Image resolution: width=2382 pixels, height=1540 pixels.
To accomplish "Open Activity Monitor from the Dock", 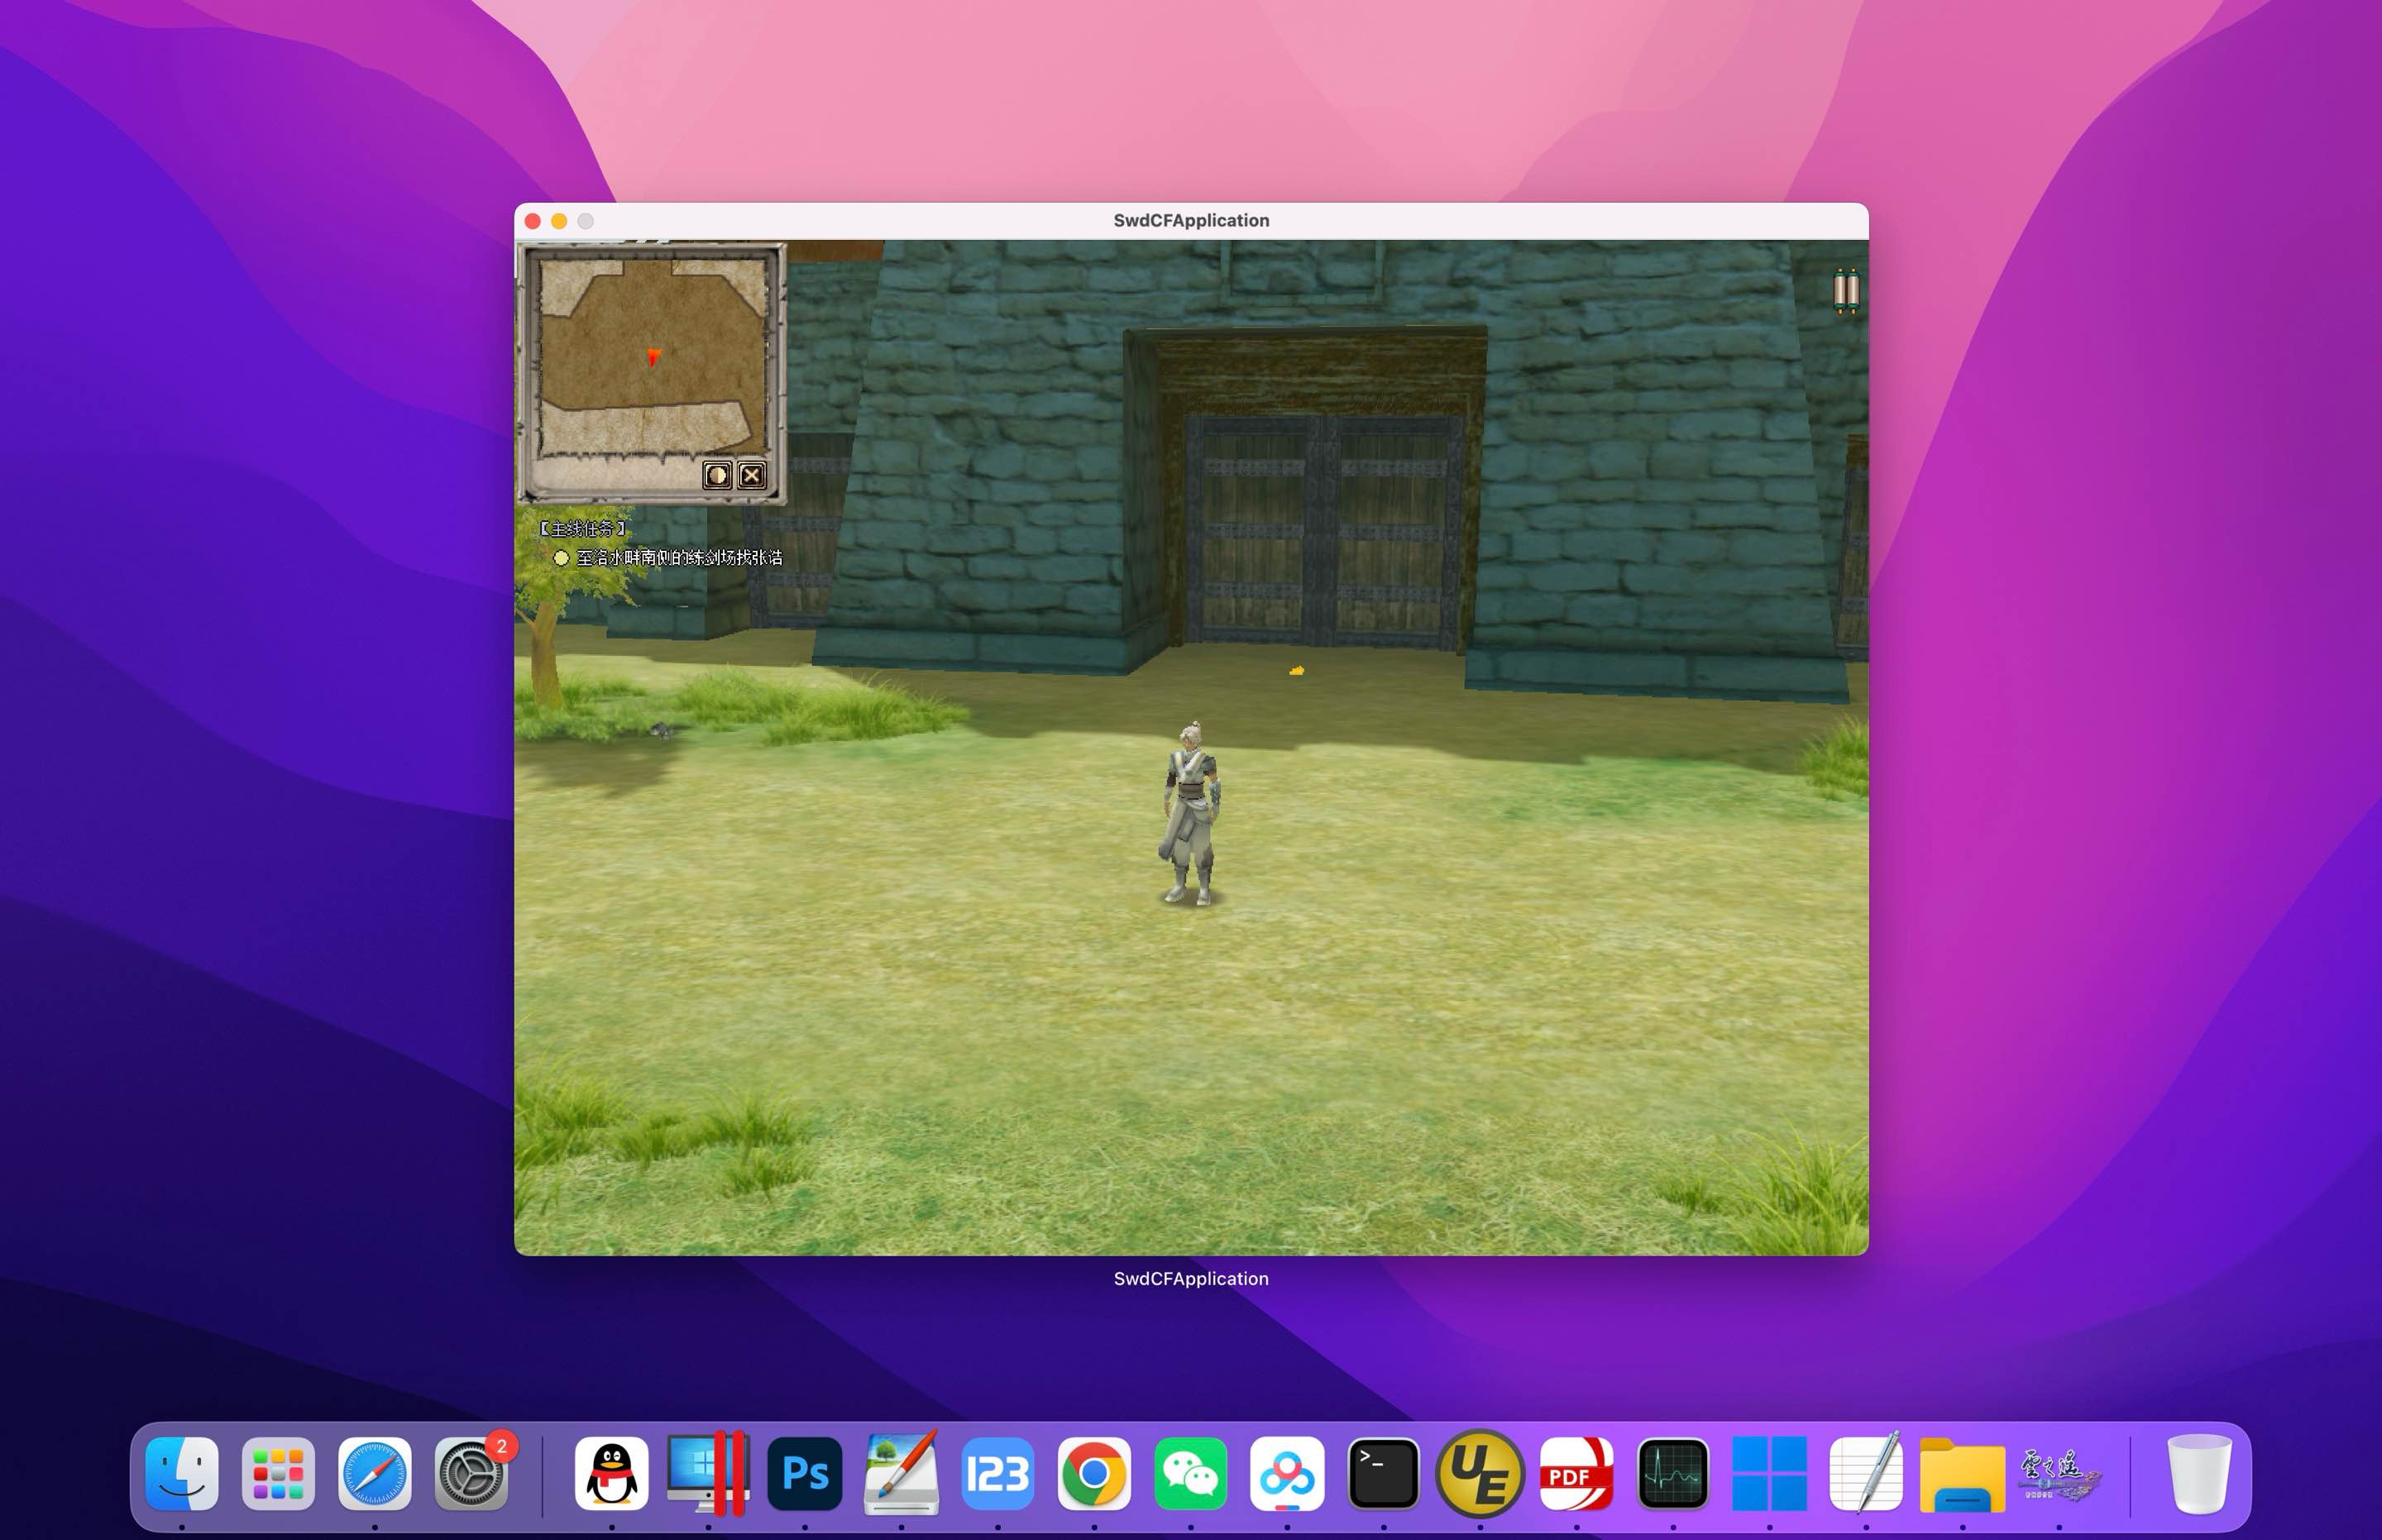I will tap(1673, 1473).
